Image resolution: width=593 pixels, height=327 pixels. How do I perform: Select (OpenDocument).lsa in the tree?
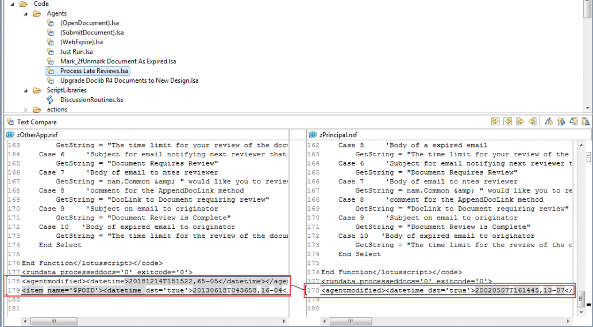[x=90, y=22]
